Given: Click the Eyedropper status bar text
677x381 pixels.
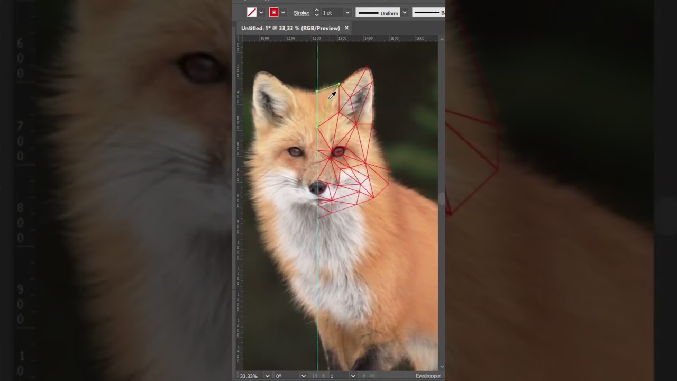Looking at the screenshot, I should pyautogui.click(x=428, y=376).
